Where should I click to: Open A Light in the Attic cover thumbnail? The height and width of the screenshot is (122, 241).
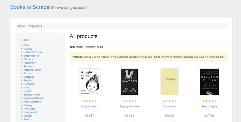89,82
